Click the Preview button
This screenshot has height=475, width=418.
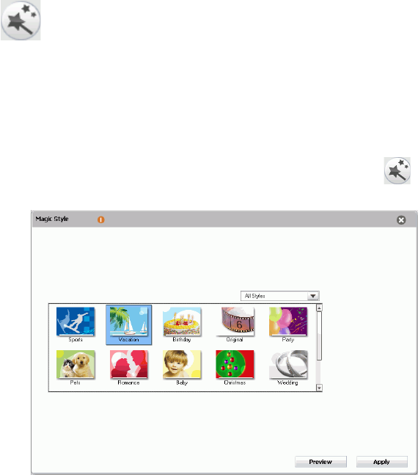[320, 462]
